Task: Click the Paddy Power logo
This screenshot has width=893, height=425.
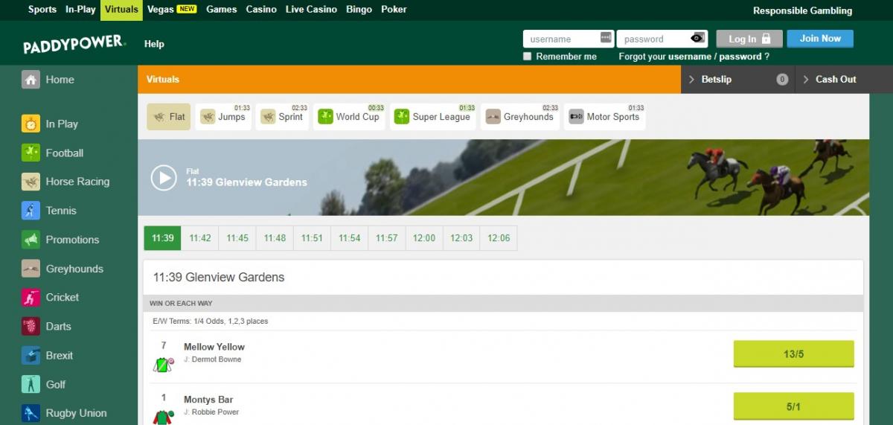Action: (74, 45)
